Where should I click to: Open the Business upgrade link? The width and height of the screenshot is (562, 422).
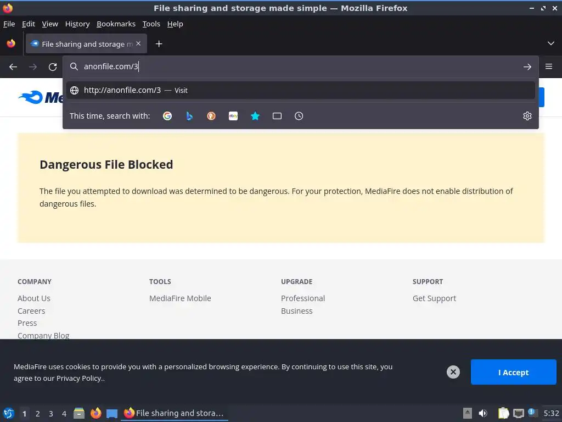coord(296,311)
